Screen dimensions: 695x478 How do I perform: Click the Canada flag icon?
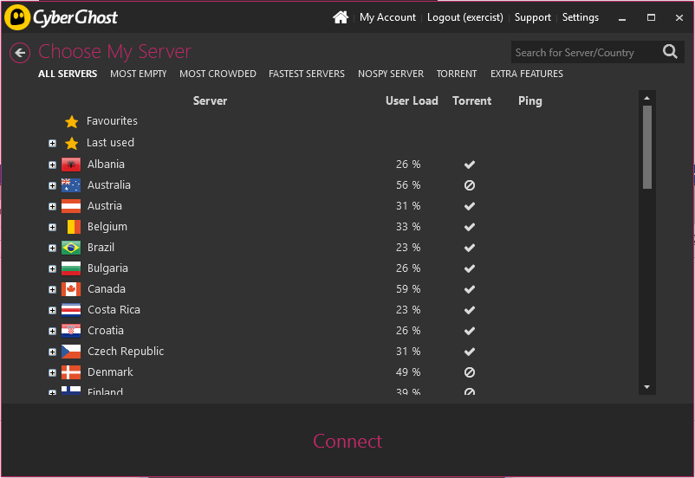[71, 289]
